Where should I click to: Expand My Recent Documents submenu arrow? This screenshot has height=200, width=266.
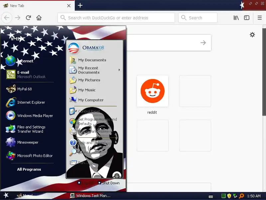tap(119, 70)
